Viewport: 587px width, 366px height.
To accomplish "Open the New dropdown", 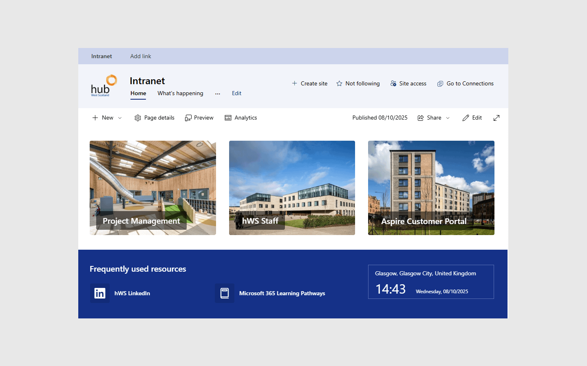I will 106,118.
